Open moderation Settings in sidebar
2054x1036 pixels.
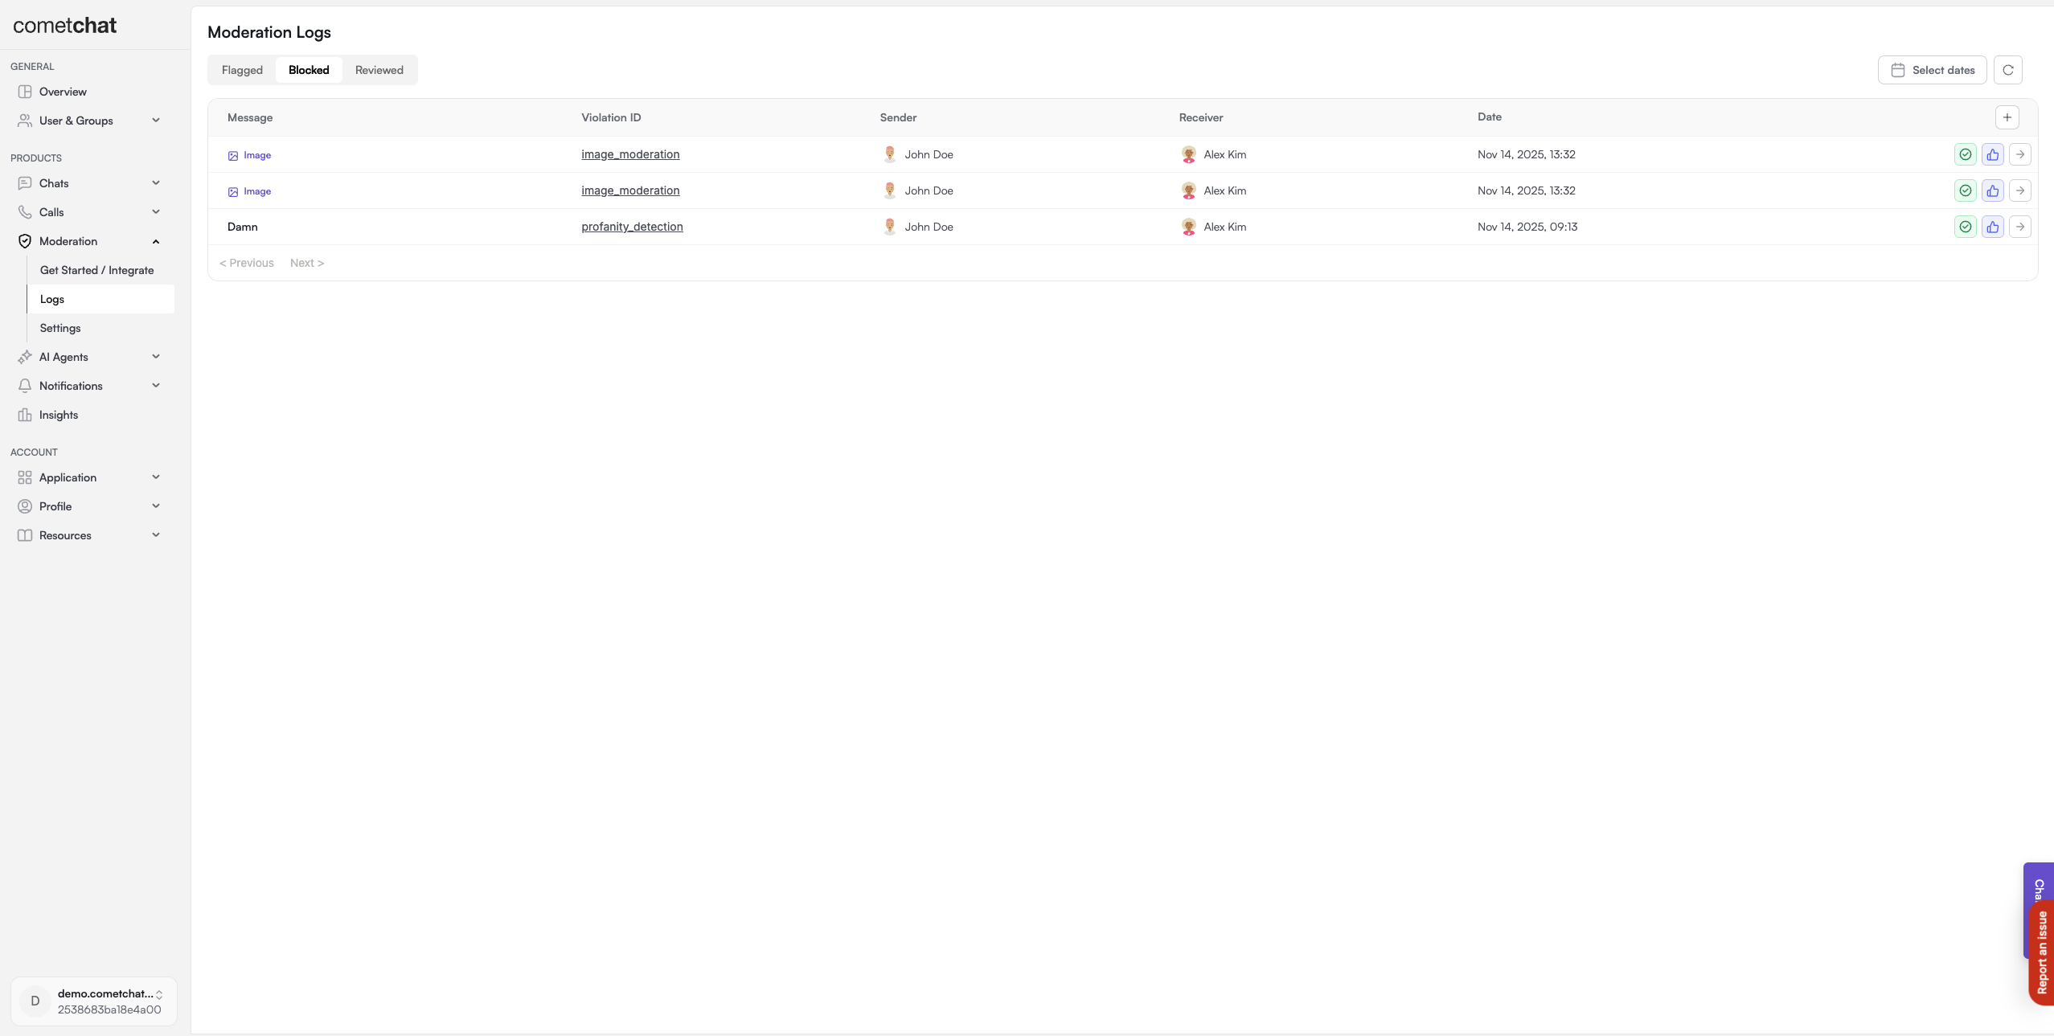(60, 328)
